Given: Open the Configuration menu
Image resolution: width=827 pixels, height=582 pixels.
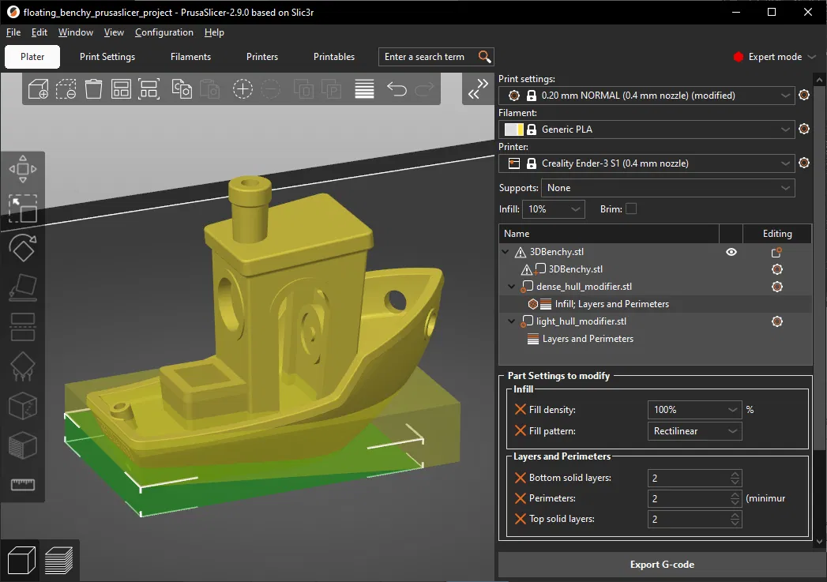Looking at the screenshot, I should 164,32.
